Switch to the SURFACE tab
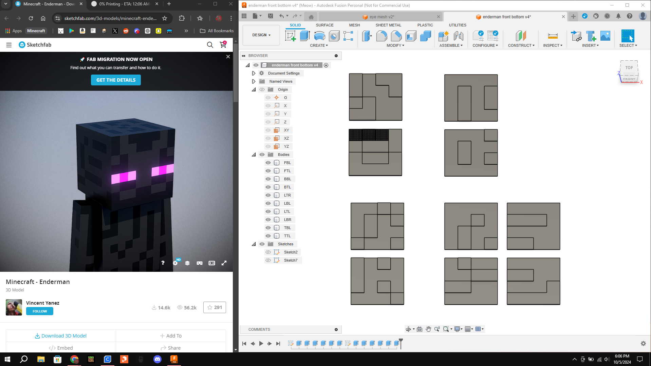 (x=324, y=25)
